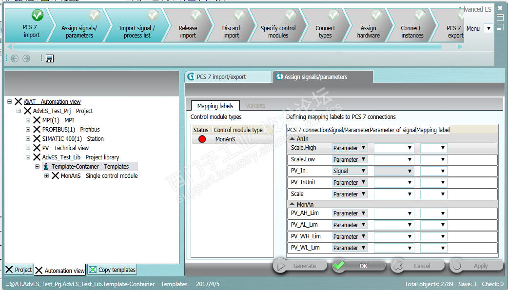The width and height of the screenshot is (508, 290).
Task: Click the Connect instances workflow step
Action: pos(412,26)
